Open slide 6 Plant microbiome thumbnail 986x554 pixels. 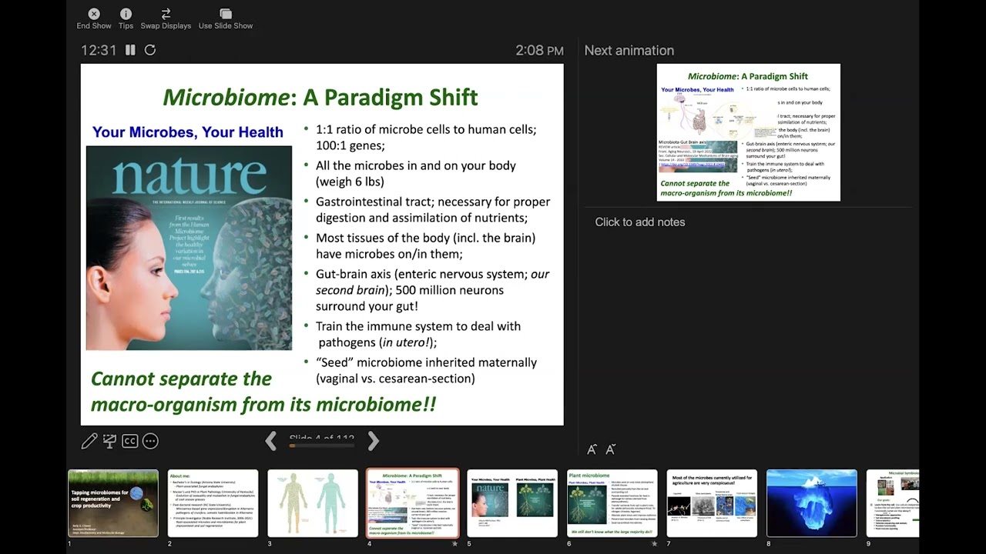pyautogui.click(x=612, y=503)
